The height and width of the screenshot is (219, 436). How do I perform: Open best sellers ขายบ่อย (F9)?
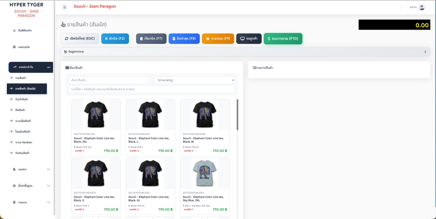[x=218, y=39]
